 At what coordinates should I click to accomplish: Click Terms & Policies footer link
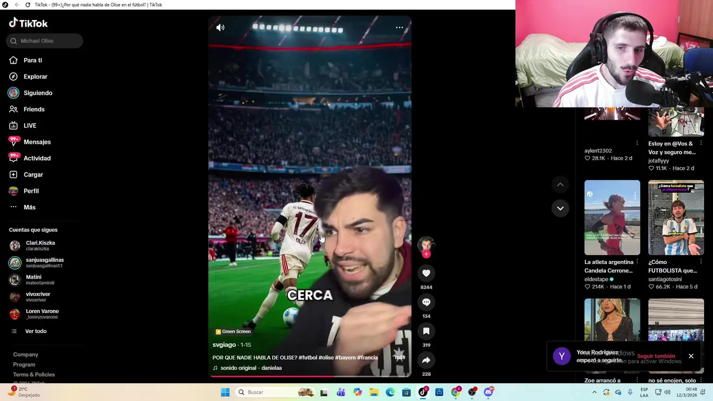pyautogui.click(x=34, y=375)
